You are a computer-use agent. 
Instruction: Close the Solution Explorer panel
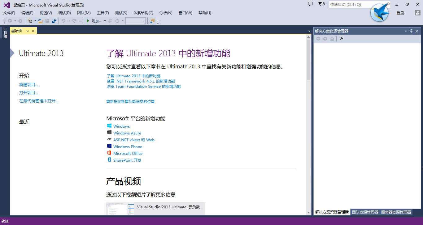tap(417, 31)
